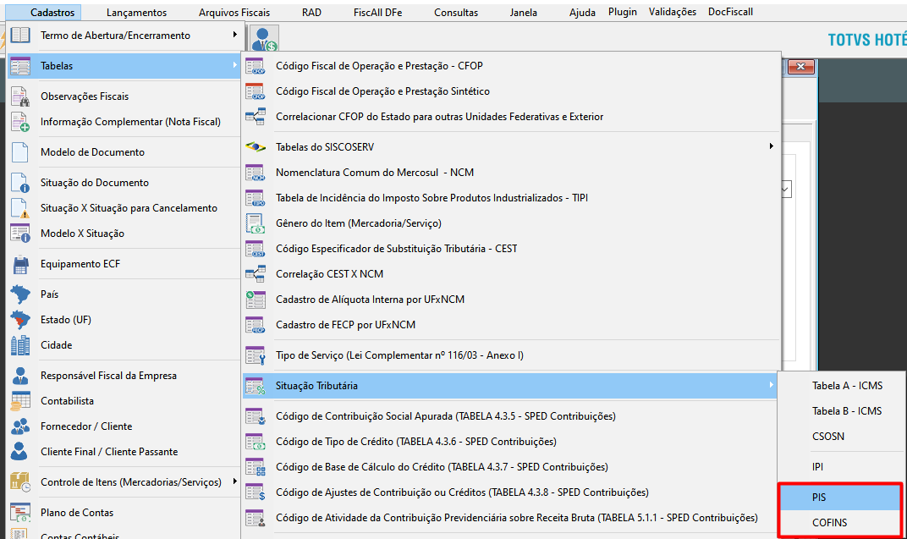Viewport: 907px width, 539px height.
Task: Click the Correlacionar CFOP arrows icon
Action: [x=256, y=117]
